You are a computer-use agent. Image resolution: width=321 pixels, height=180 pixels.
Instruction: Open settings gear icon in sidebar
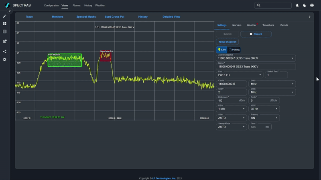tap(4, 60)
